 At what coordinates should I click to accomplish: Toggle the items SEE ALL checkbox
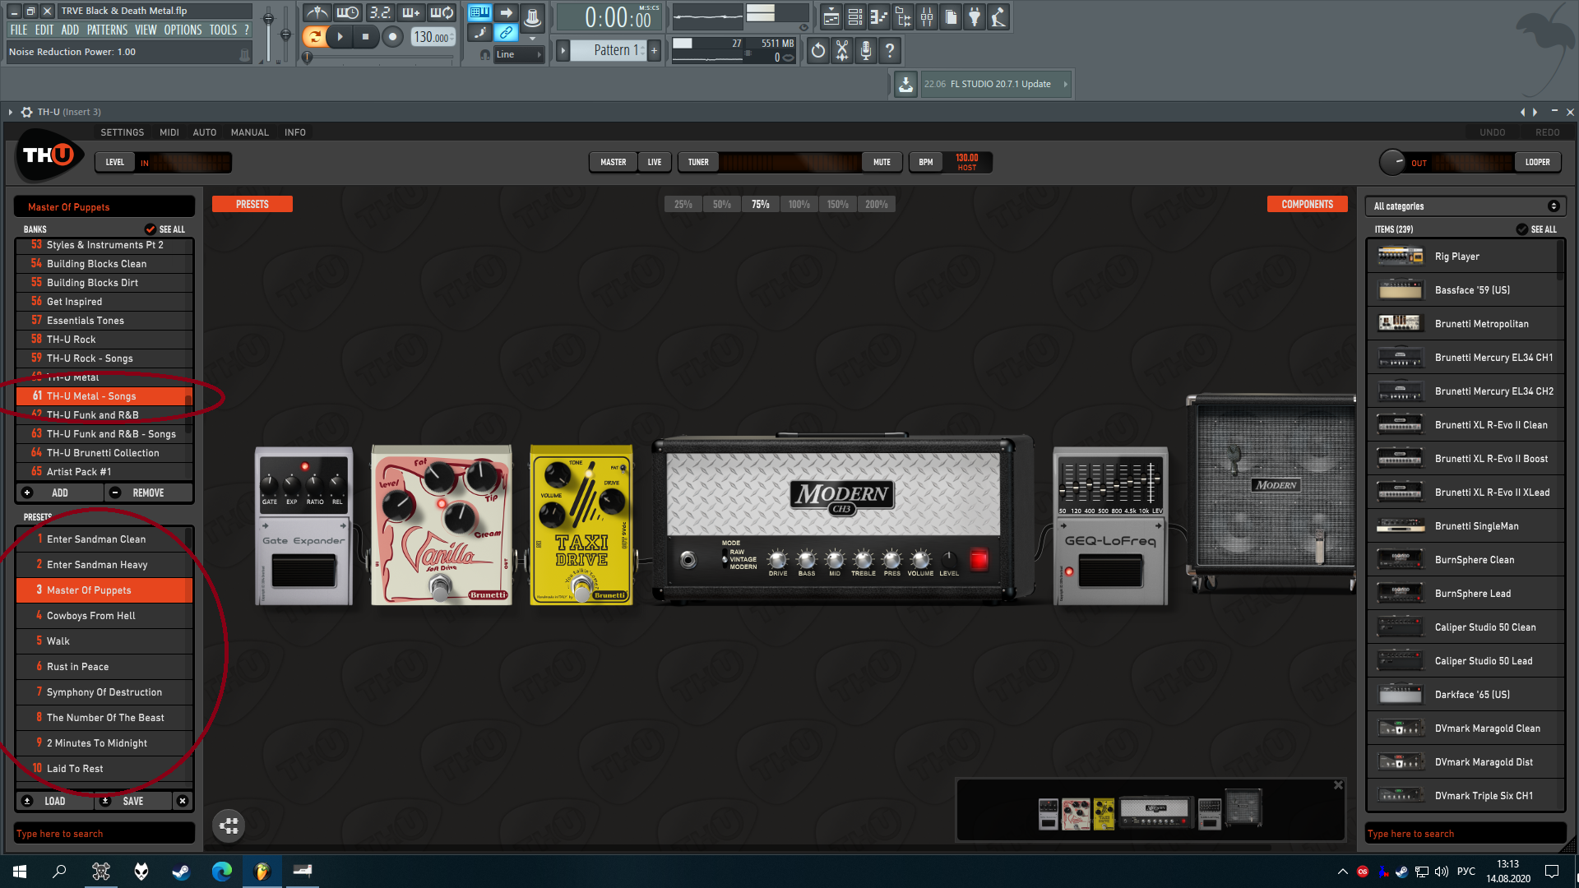tap(1521, 229)
